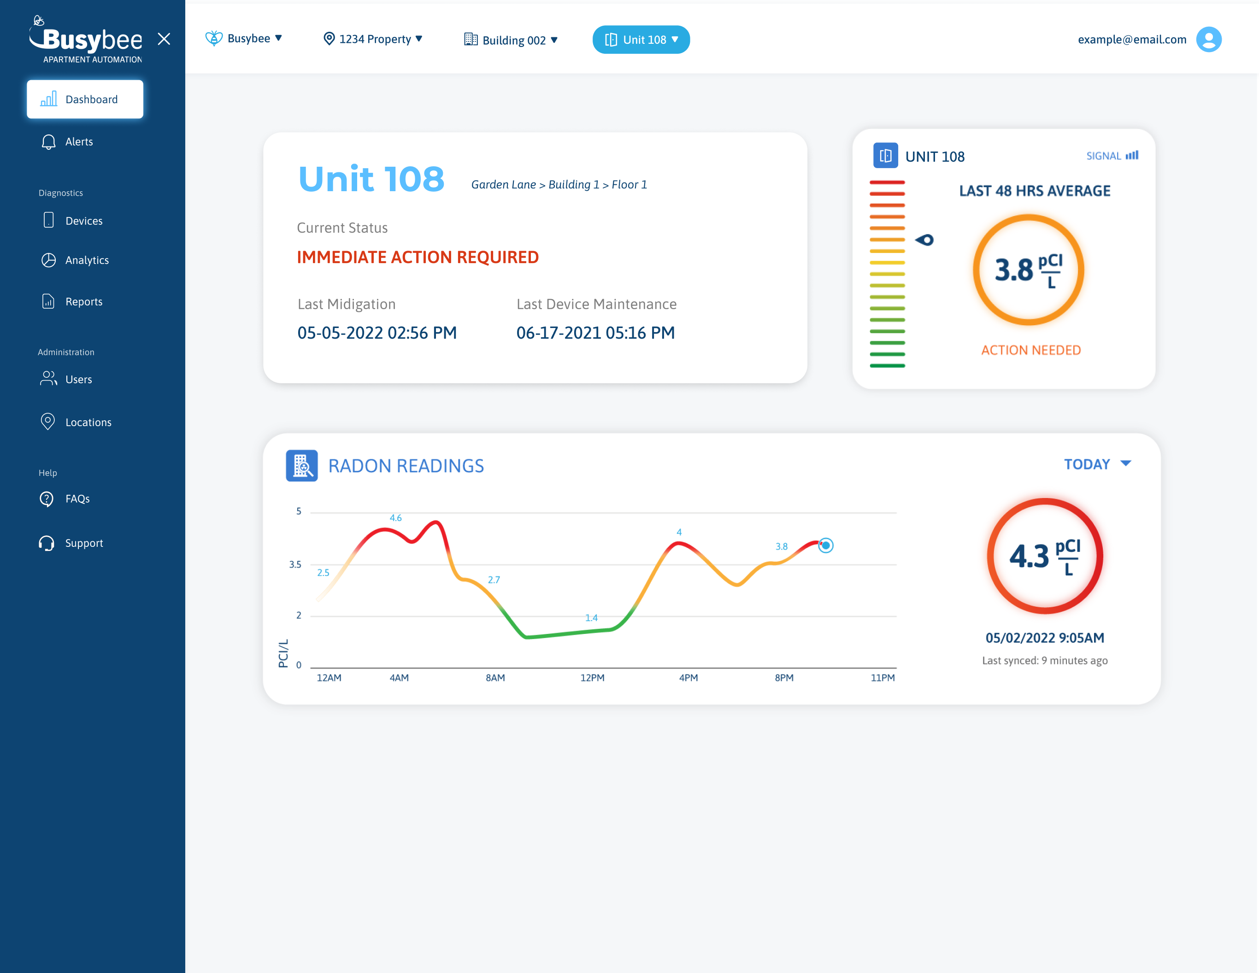Expand the Busybee organization dropdown
This screenshot has height=973, width=1259.
coord(244,39)
